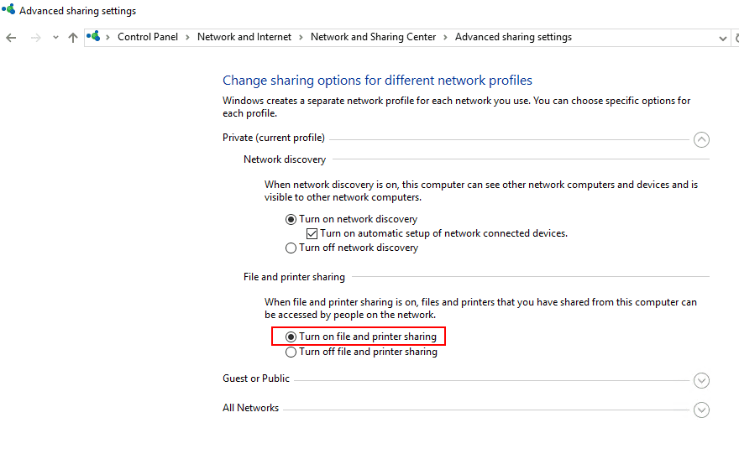The image size is (739, 449).
Task: Go up one level with the up arrow
Action: click(x=72, y=38)
